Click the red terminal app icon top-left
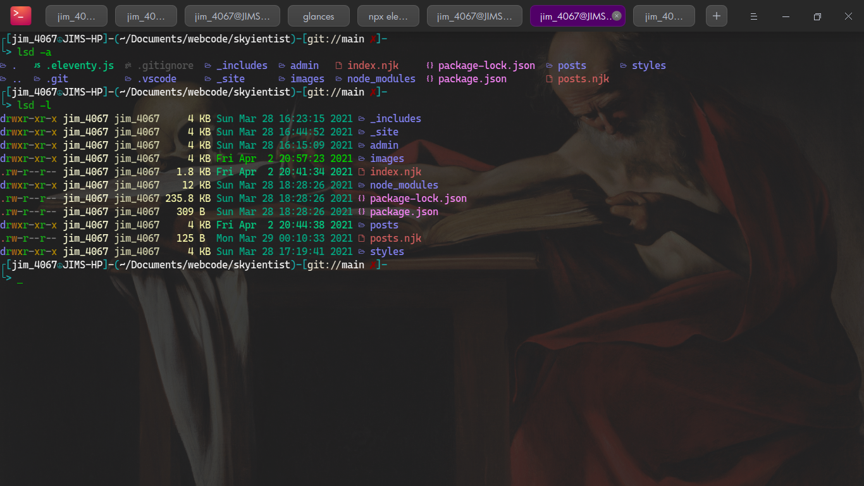 point(20,15)
